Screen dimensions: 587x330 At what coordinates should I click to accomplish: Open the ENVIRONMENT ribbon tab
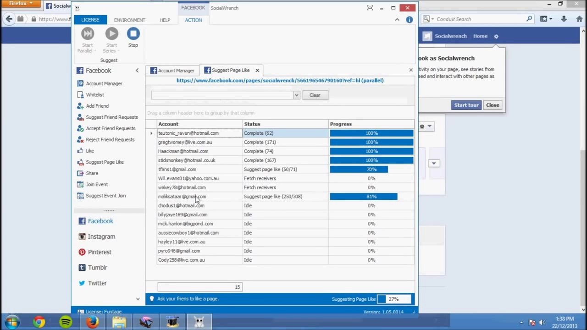[x=130, y=20]
